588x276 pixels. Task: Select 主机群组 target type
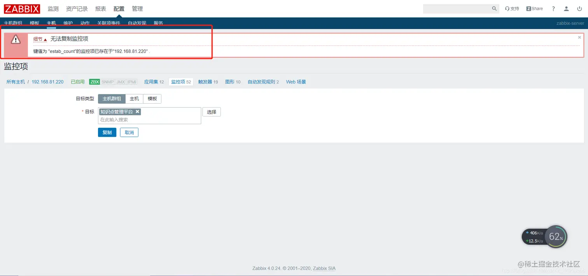pyautogui.click(x=112, y=99)
